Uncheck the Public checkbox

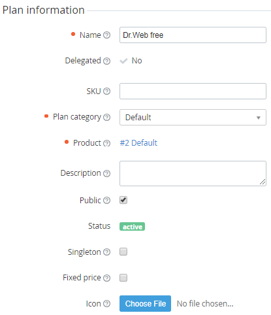(123, 200)
